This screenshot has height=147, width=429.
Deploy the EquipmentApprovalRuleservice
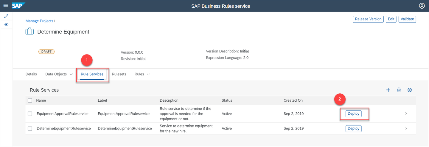(354, 114)
